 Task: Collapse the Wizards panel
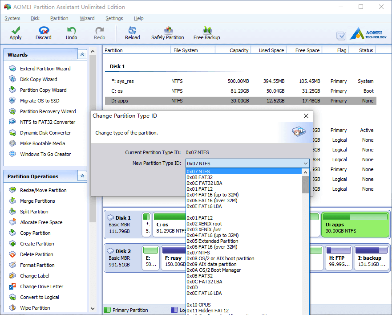pos(82,54)
